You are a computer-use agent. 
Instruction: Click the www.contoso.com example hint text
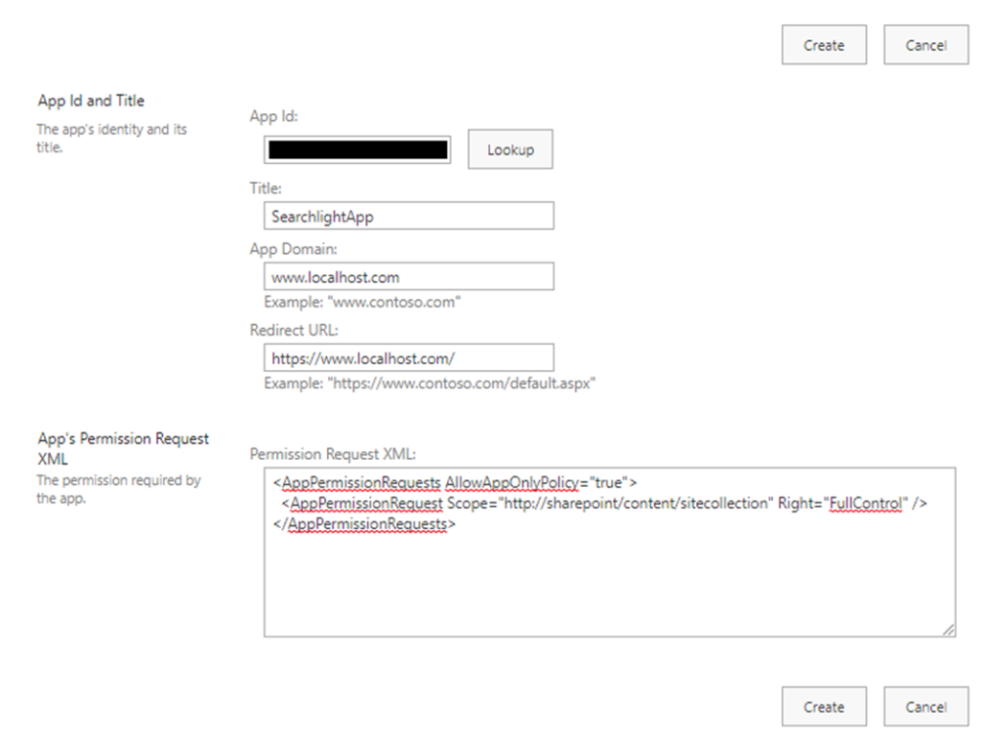pos(362,302)
